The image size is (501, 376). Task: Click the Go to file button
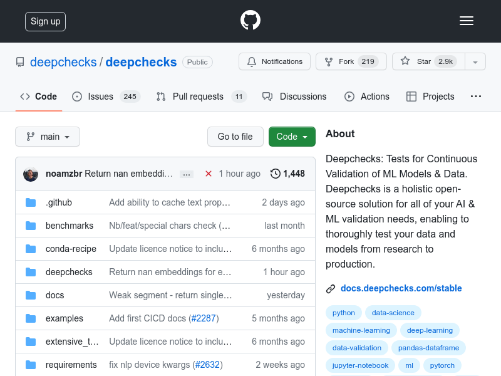point(235,137)
